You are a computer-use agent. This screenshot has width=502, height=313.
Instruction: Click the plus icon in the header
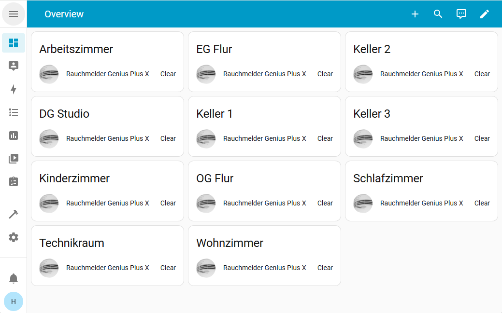[415, 14]
